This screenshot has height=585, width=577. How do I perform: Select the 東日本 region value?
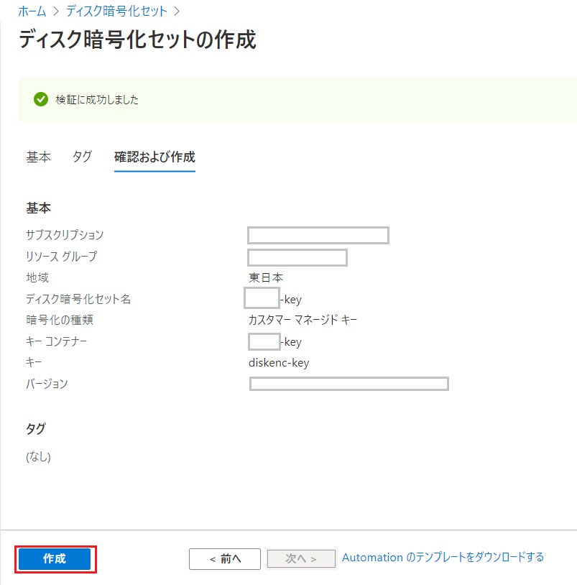[x=266, y=277]
